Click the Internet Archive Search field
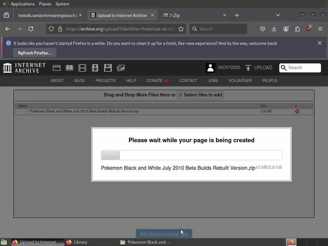Viewport: 328px width, 246px height. point(300,68)
